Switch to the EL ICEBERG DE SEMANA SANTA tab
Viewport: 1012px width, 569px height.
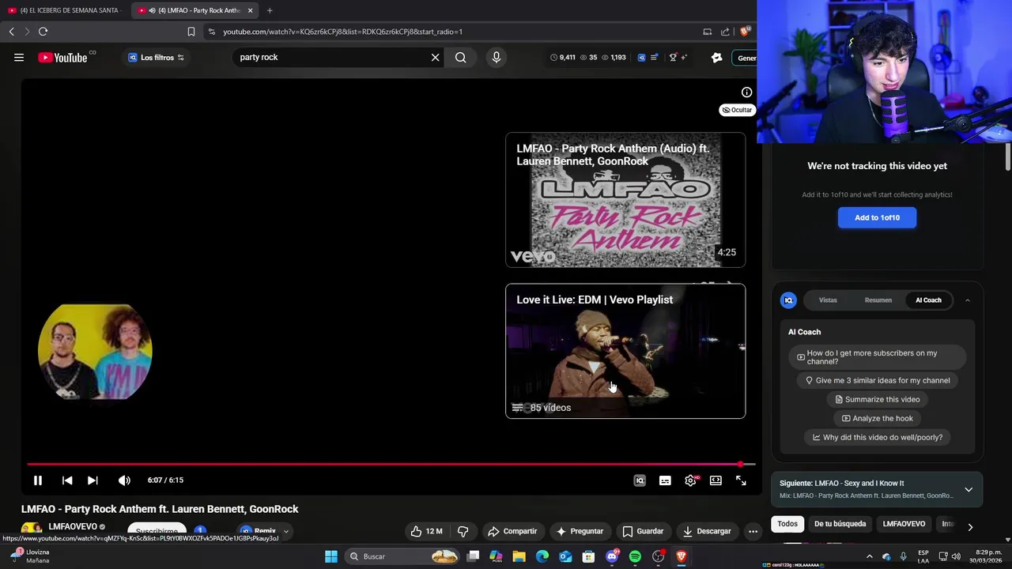[x=66, y=10]
